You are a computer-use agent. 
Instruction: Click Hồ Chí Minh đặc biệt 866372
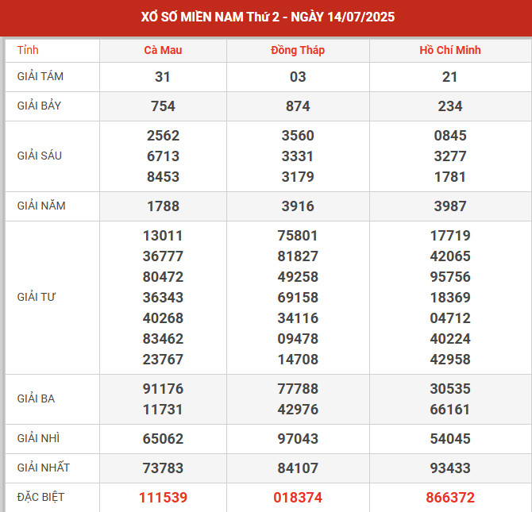point(450,498)
